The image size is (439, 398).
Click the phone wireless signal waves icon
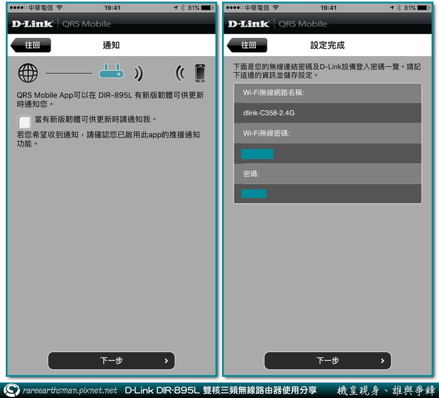click(180, 74)
